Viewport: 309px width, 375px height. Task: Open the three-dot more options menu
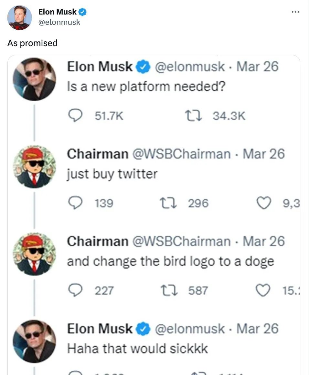[x=295, y=12]
